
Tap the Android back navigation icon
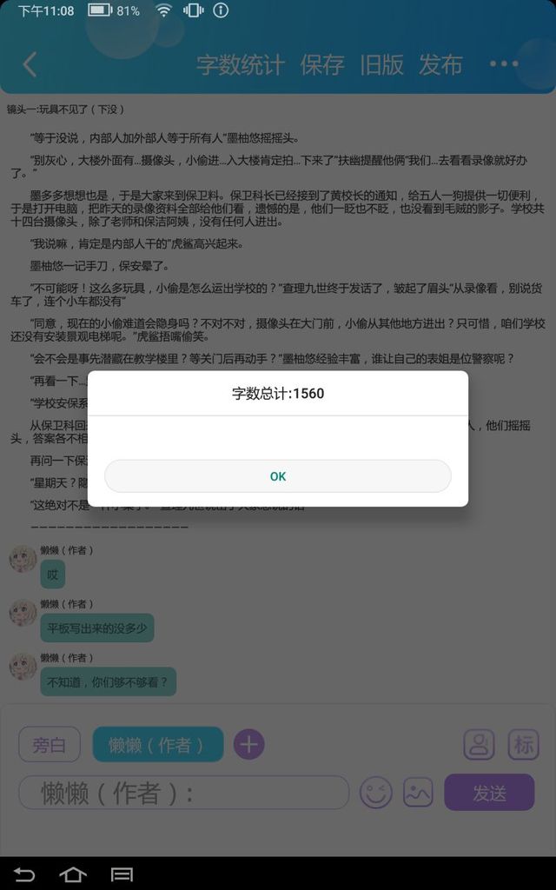(23, 874)
